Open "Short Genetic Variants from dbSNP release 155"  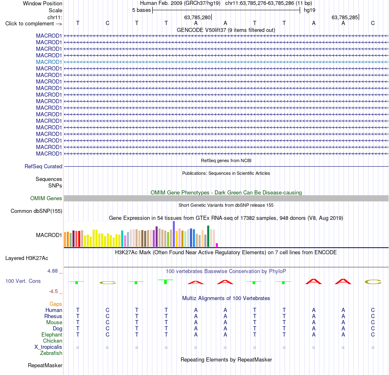tap(226, 205)
